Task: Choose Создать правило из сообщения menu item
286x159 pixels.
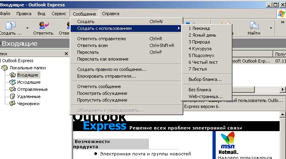Action: (x=126, y=69)
